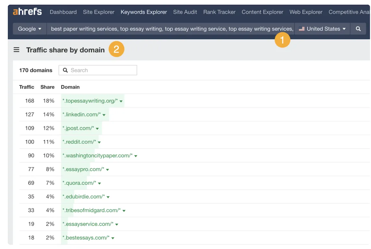The width and height of the screenshot is (371, 249).
Task: Click the Share column header
Action: [x=47, y=87]
